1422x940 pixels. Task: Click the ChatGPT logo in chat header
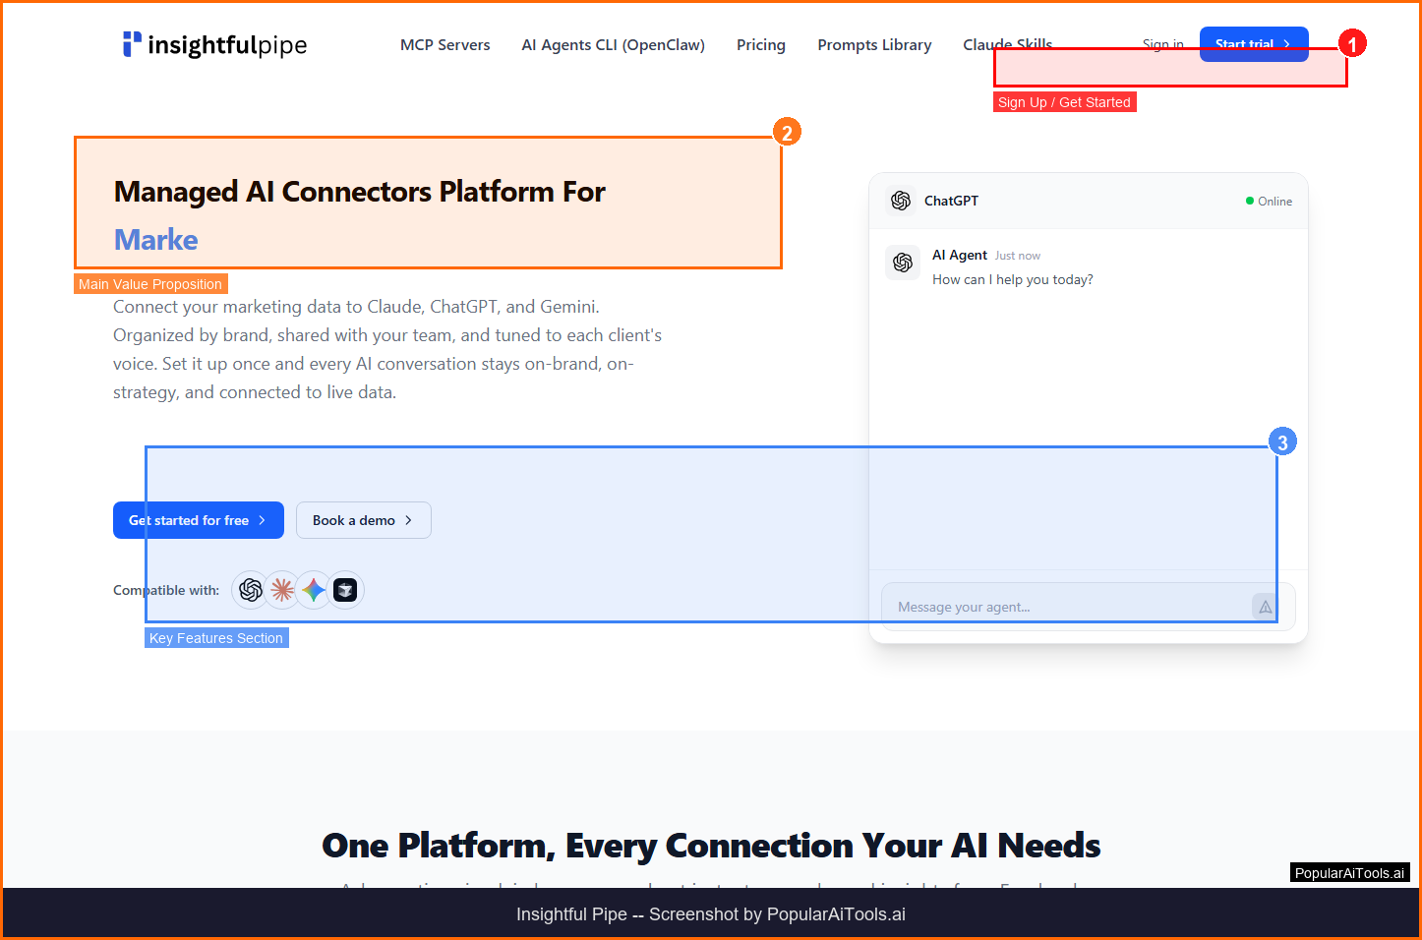pyautogui.click(x=901, y=201)
